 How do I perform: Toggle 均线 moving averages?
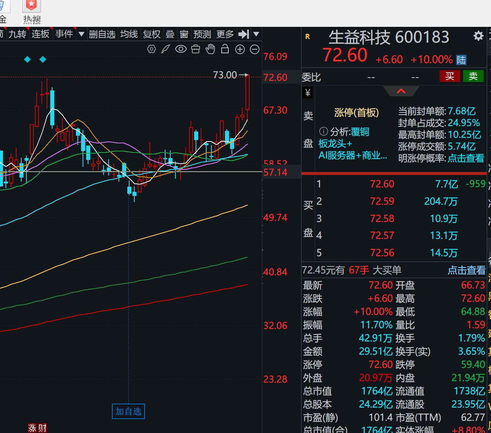129,34
